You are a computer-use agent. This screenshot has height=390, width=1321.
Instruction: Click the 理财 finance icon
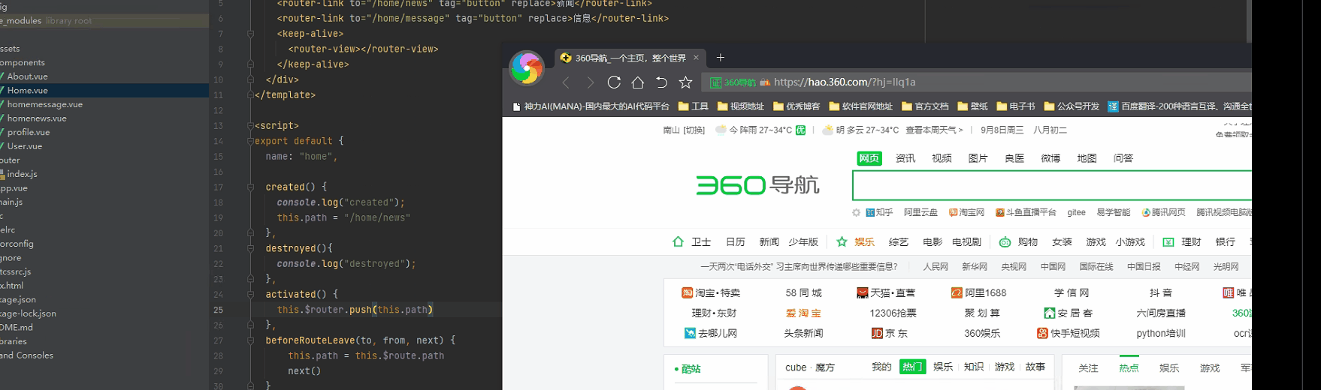pos(1168,241)
